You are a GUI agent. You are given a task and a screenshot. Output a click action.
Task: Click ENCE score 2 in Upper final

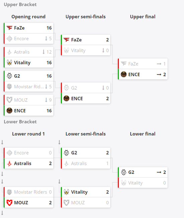(x=165, y=75)
